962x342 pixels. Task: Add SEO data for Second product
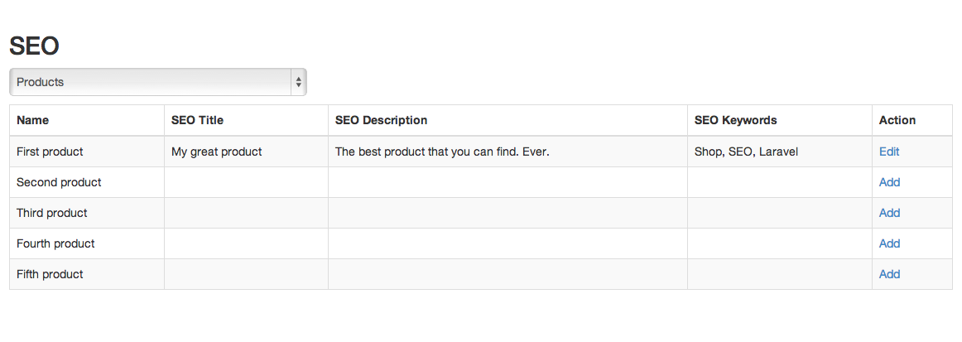tap(889, 182)
